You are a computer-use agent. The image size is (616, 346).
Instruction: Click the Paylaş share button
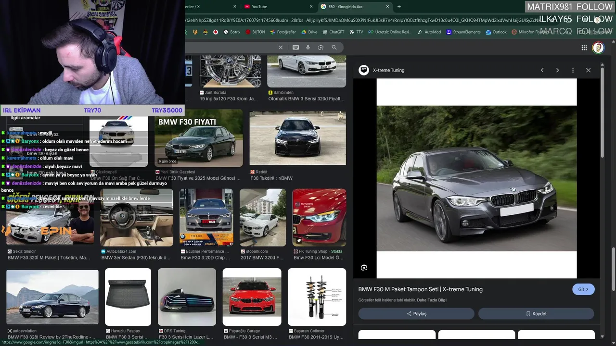(416, 314)
